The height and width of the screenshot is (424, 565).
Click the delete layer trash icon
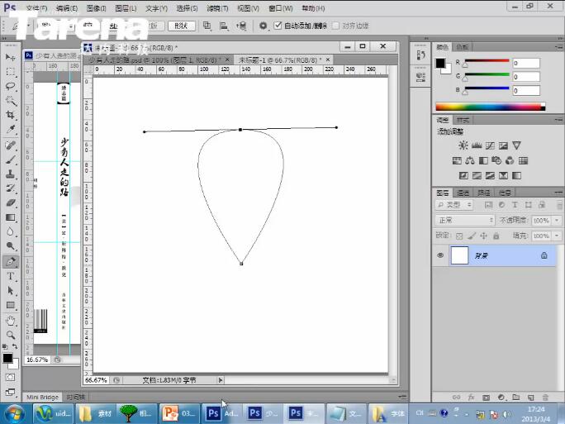tap(545, 398)
